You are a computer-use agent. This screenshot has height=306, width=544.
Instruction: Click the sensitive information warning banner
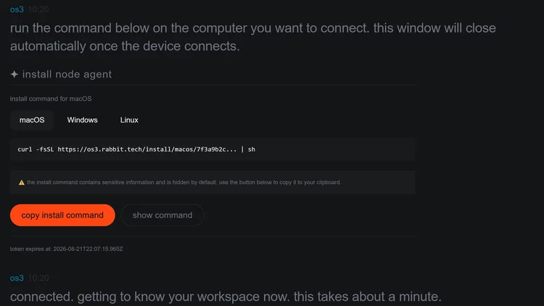pyautogui.click(x=213, y=183)
